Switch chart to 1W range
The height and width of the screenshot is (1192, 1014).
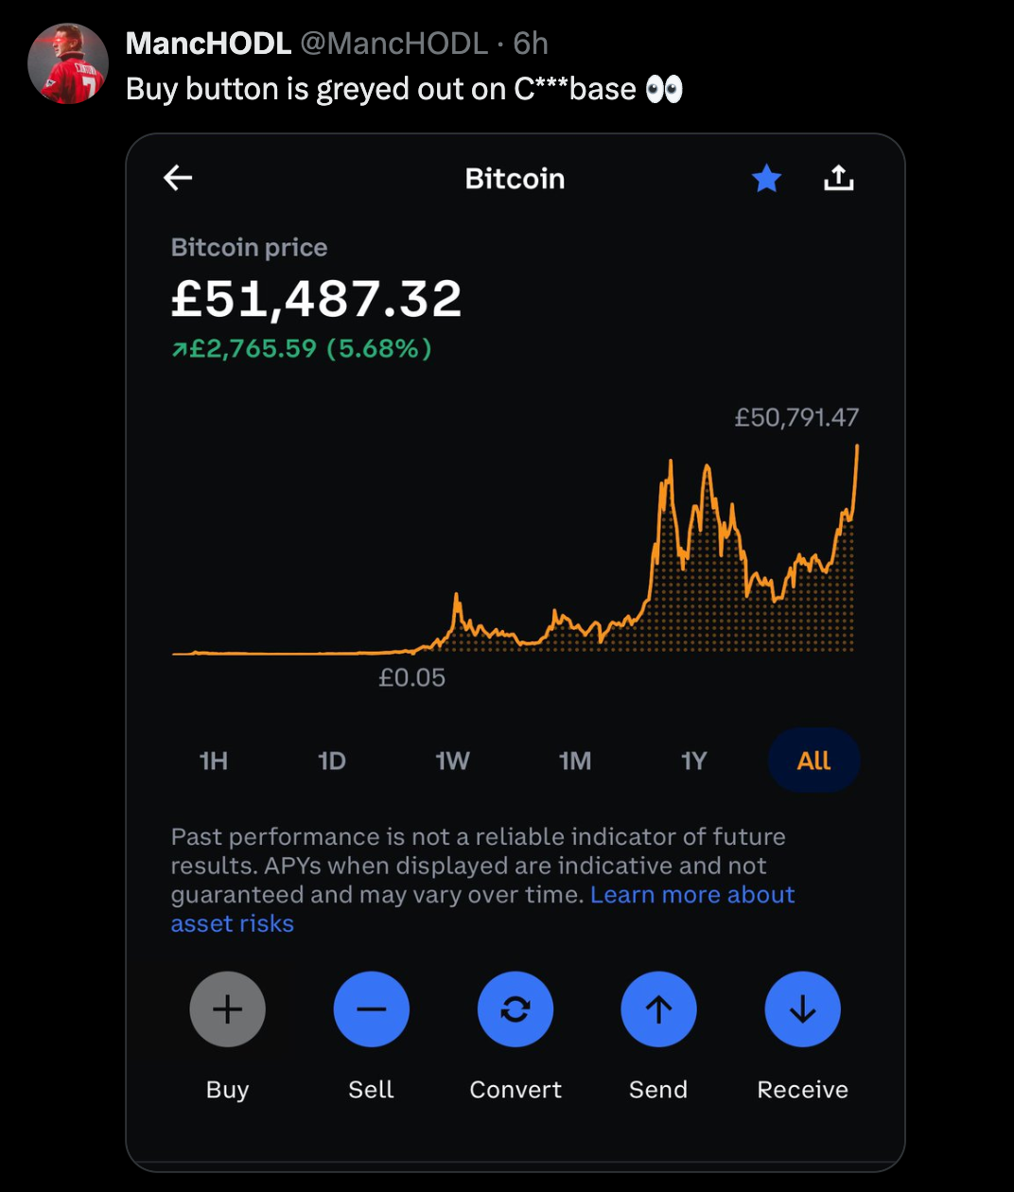pyautogui.click(x=452, y=761)
